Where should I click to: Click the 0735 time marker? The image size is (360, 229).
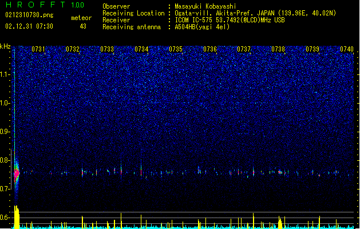176,49
